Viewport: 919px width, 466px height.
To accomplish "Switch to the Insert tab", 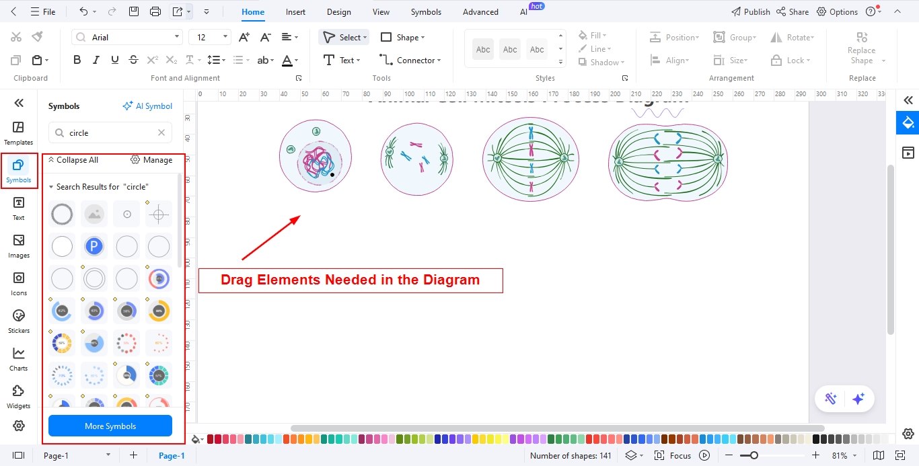I will click(295, 11).
